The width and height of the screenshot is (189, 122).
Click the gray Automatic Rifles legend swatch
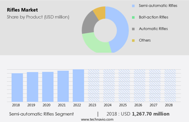pos(133,29)
